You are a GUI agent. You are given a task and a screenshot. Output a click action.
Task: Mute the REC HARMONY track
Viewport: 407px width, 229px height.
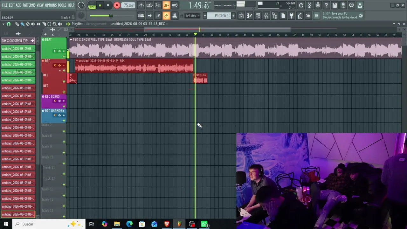click(x=64, y=121)
